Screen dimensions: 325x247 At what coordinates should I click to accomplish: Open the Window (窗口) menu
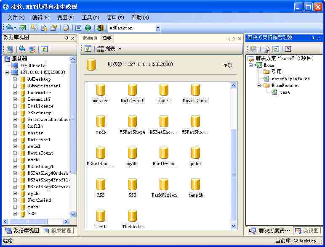pos(115,18)
